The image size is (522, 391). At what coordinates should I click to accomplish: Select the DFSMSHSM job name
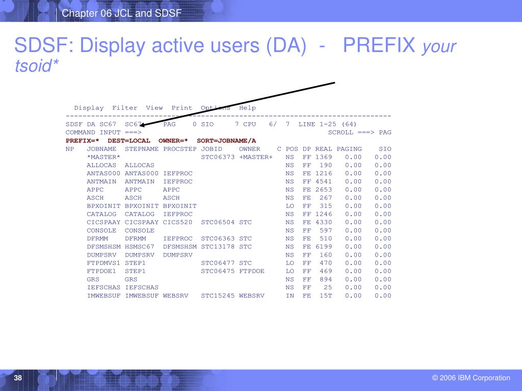coord(103,247)
